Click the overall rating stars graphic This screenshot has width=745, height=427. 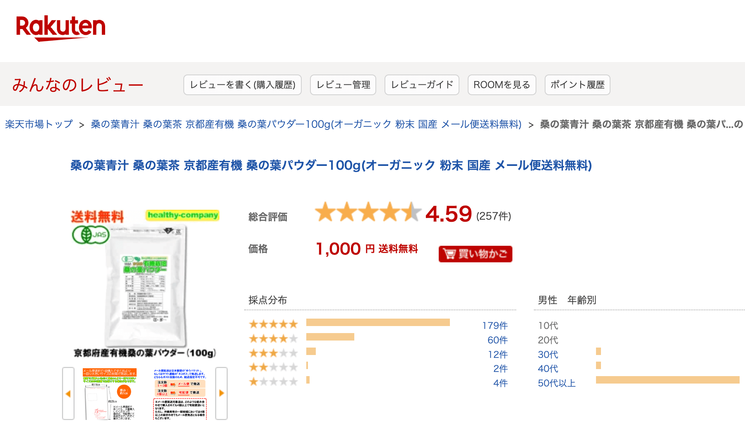click(368, 212)
